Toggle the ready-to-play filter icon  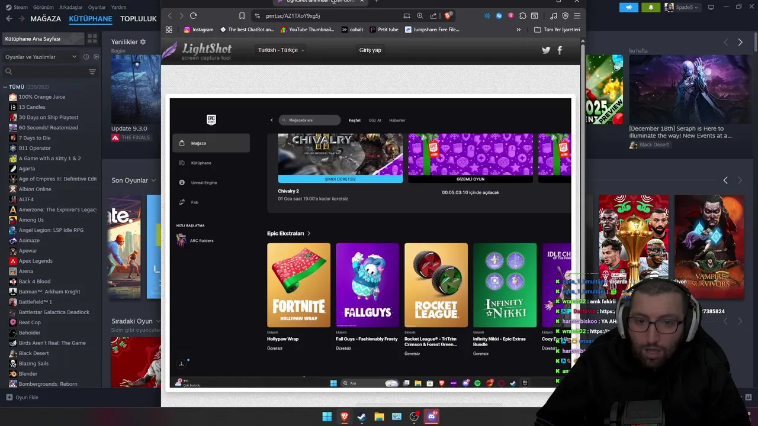click(97, 57)
